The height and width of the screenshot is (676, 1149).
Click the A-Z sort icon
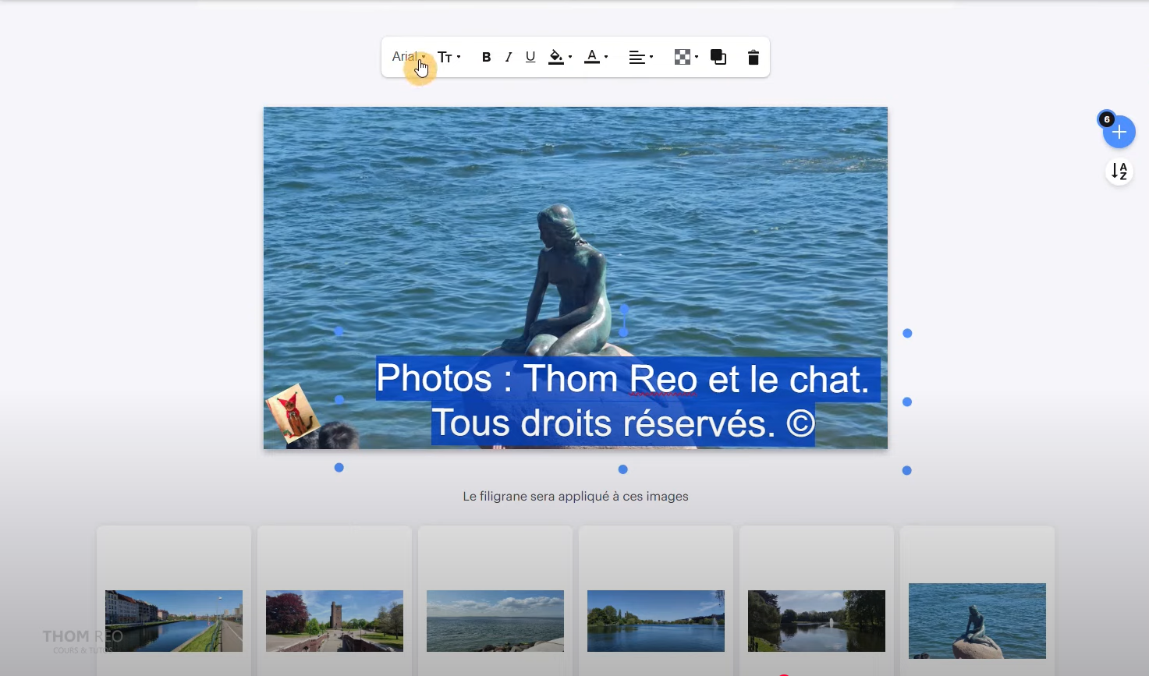click(x=1119, y=171)
